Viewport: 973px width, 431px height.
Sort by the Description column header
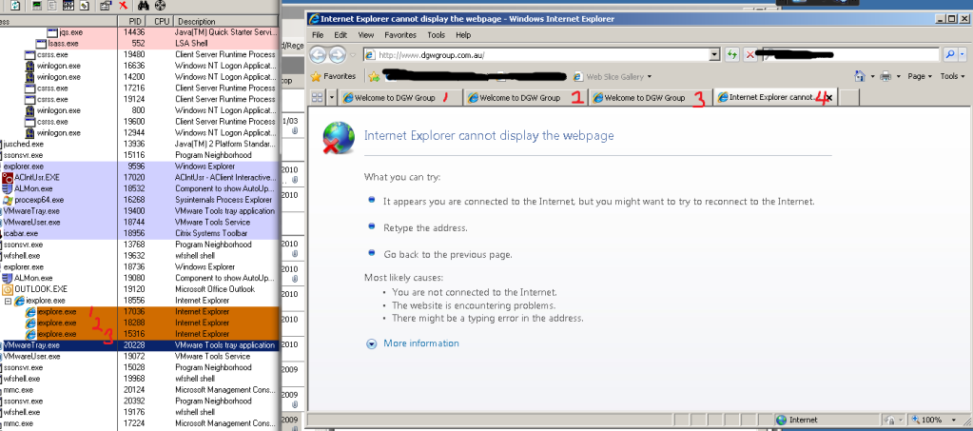[x=224, y=21]
